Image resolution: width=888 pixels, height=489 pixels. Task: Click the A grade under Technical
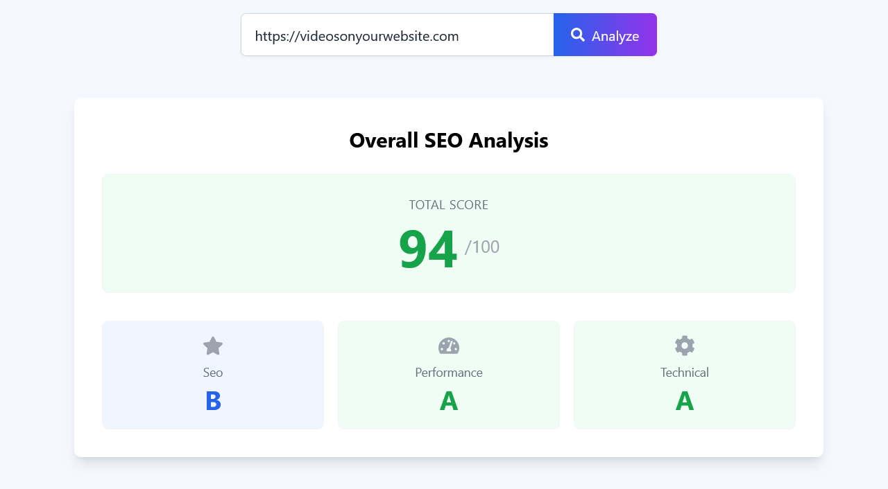point(685,402)
